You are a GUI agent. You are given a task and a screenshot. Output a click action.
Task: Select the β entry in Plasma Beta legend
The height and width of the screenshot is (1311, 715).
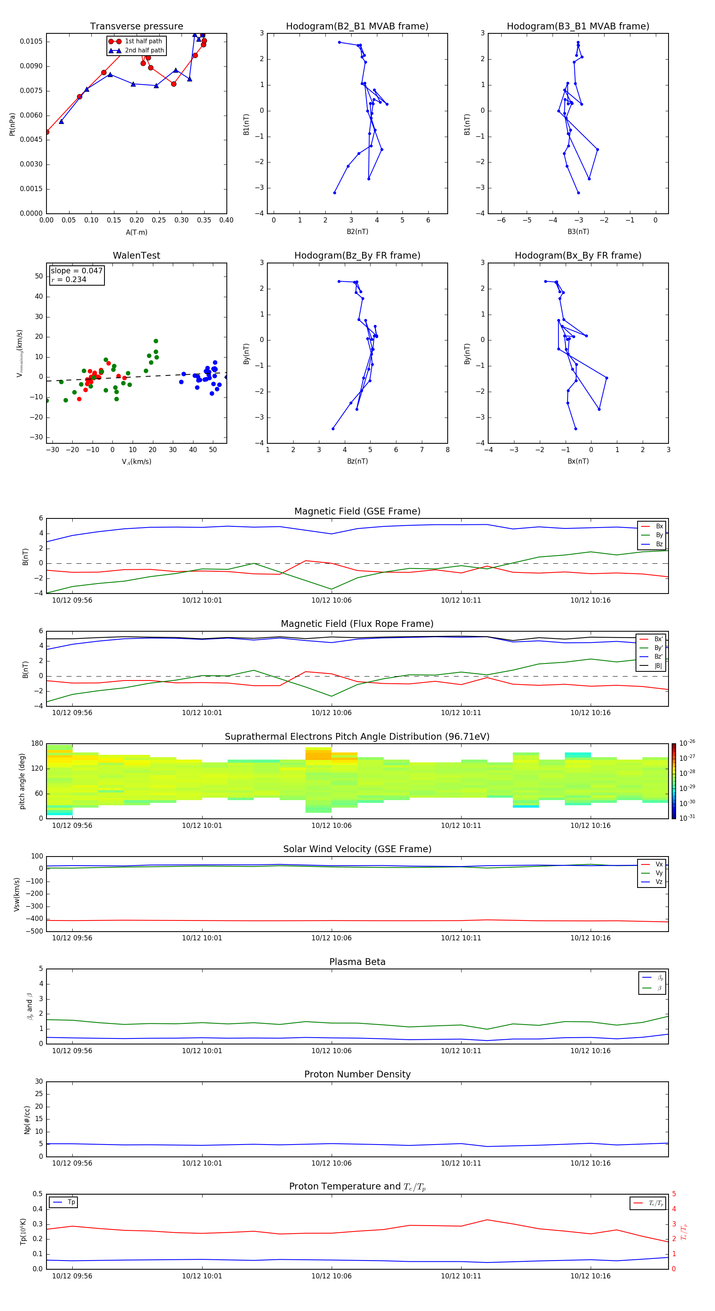coord(652,988)
